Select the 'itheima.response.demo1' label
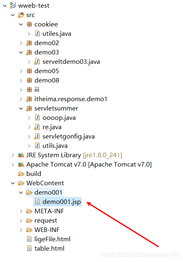 pyautogui.click(x=70, y=99)
